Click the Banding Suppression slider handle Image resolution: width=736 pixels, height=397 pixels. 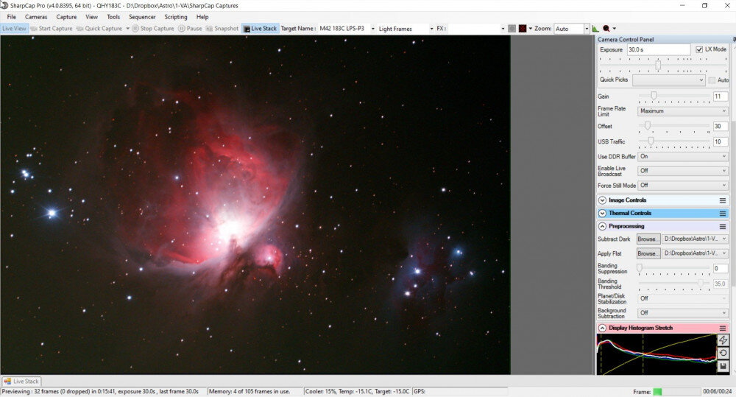(x=640, y=268)
